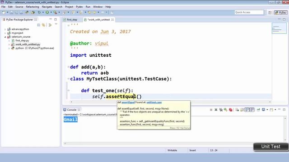Select work_with_unittest.py in Package Explorer

(28, 45)
